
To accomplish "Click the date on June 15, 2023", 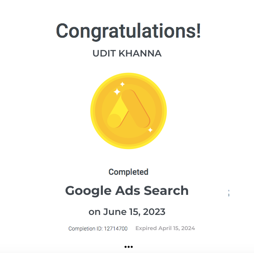I will (127, 212).
